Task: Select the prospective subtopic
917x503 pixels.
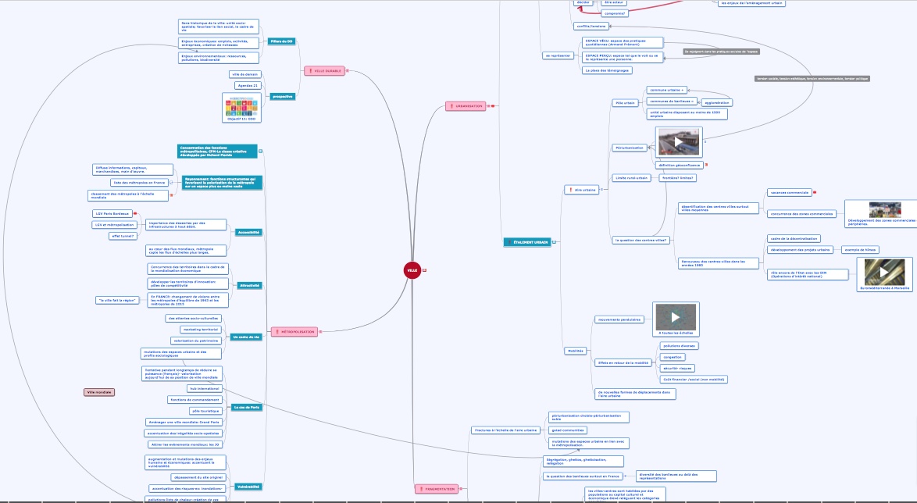Action: (x=282, y=97)
